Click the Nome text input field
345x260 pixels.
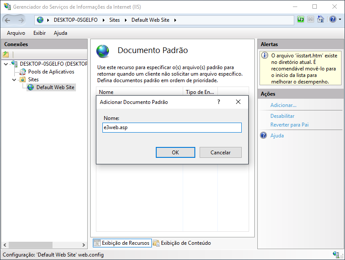171,127
